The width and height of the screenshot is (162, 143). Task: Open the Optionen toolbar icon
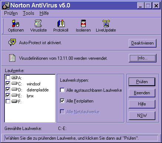pos(16,23)
